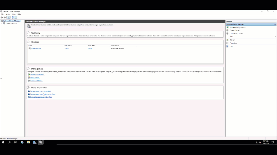Click the double-chevron expand handle at left edge
Viewport: 277px width, 155px height.
(1, 78)
